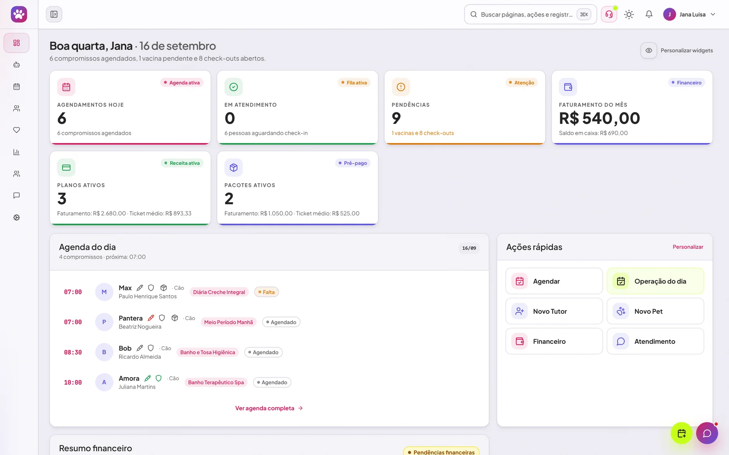This screenshot has height=455, width=729.
Task: Click Atendimento quick action
Action: (x=655, y=341)
